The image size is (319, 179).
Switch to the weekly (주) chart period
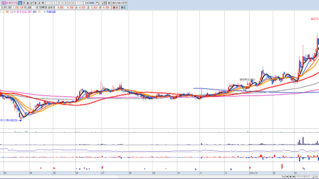tap(24, 3)
